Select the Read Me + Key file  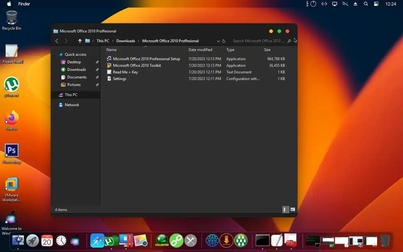click(125, 72)
